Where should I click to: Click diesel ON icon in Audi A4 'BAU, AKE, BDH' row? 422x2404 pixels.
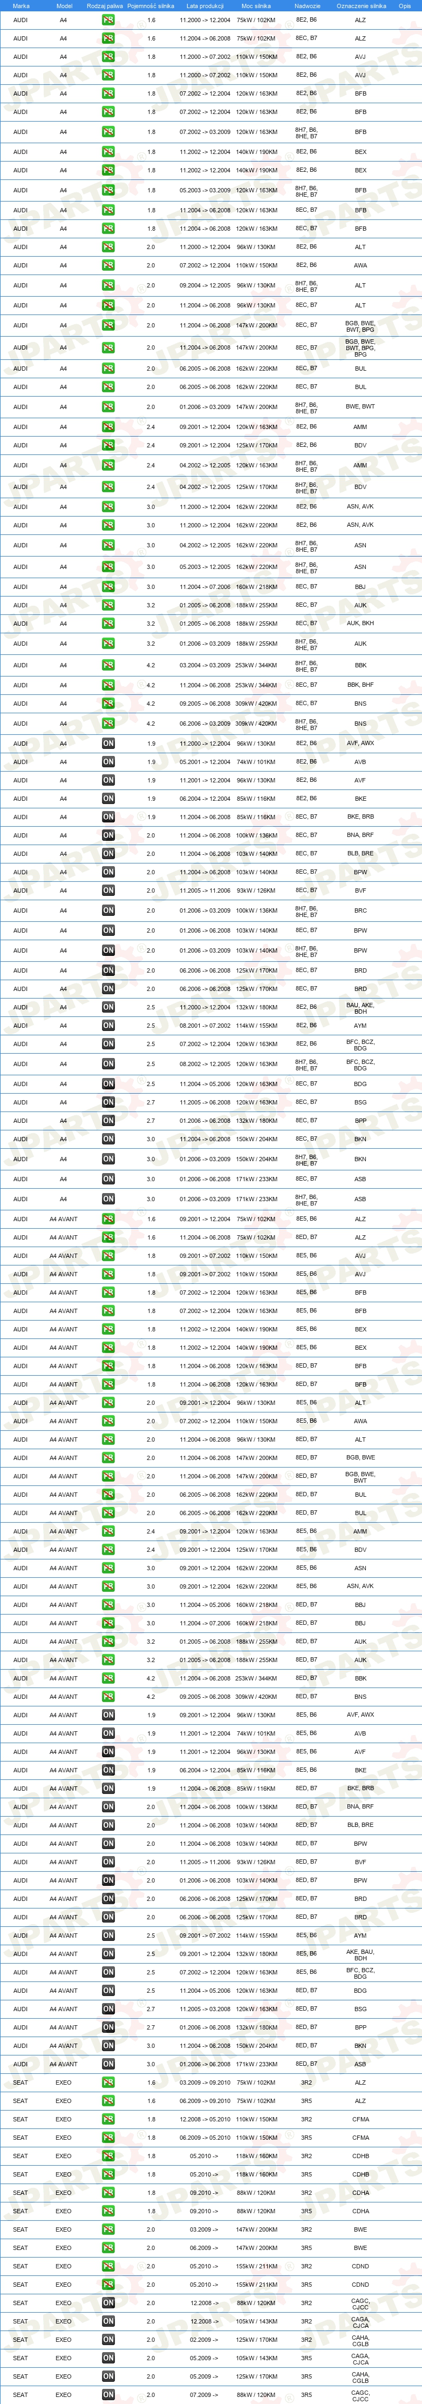click(x=108, y=1007)
